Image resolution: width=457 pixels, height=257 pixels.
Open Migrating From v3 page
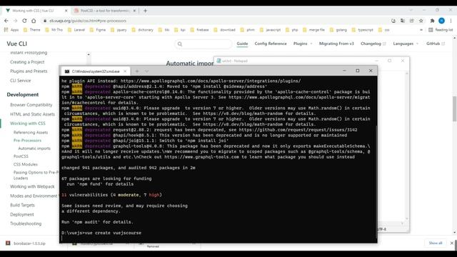coord(336,44)
